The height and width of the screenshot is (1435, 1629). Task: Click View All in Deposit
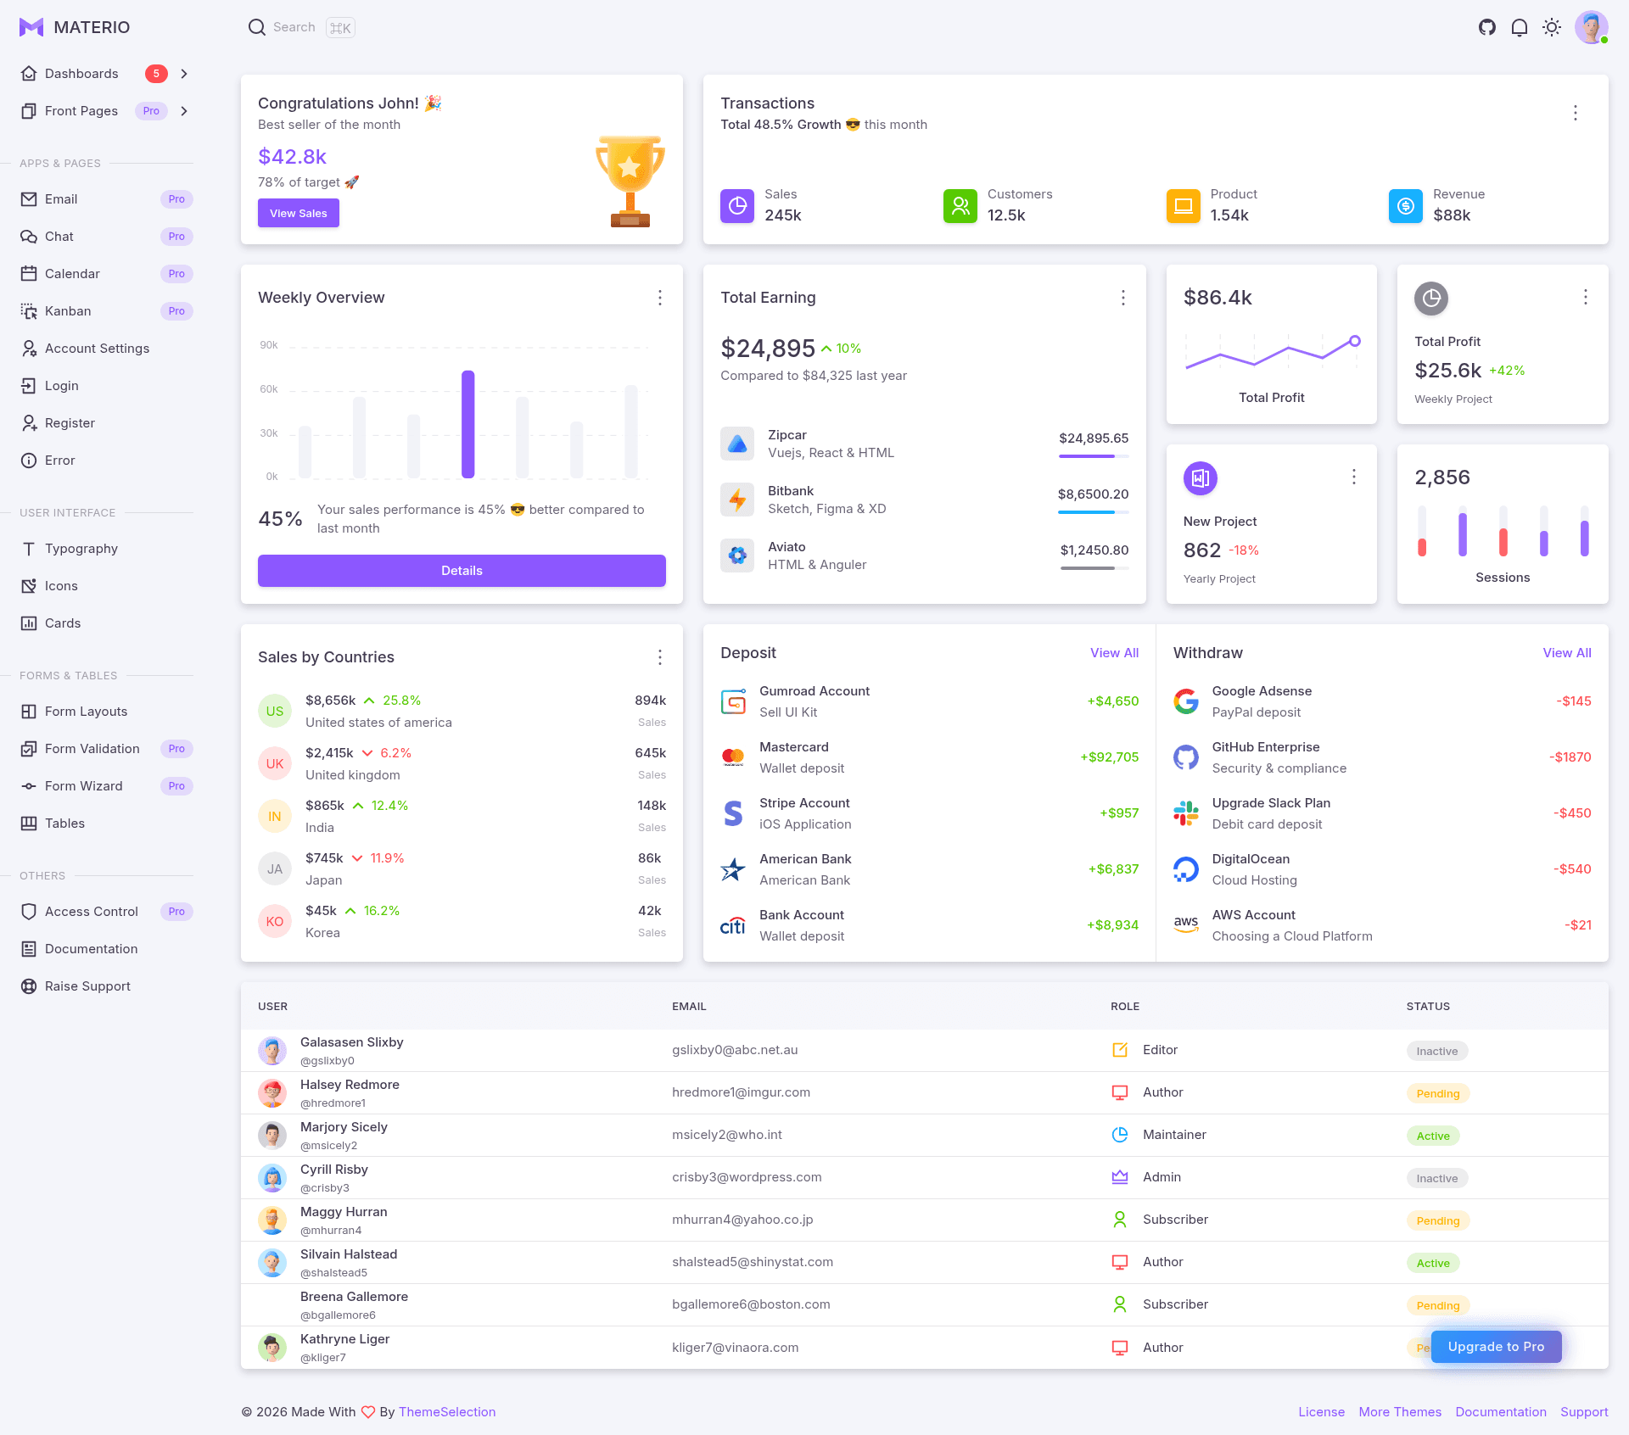point(1114,653)
